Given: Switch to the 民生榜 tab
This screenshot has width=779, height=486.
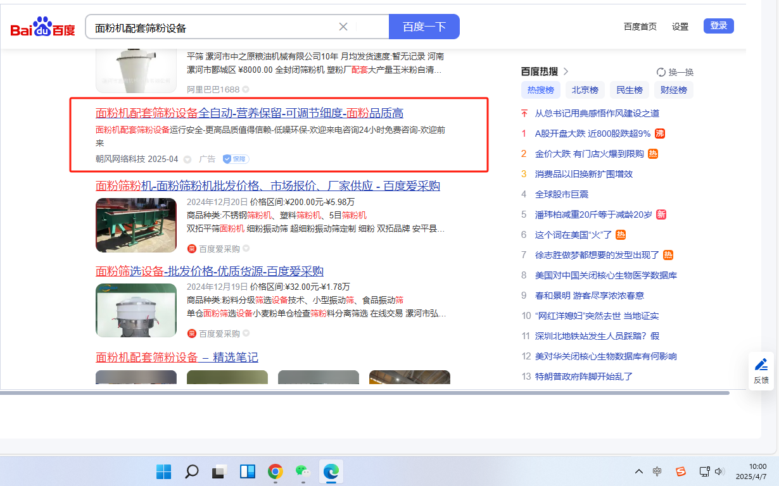Looking at the screenshot, I should pyautogui.click(x=629, y=90).
